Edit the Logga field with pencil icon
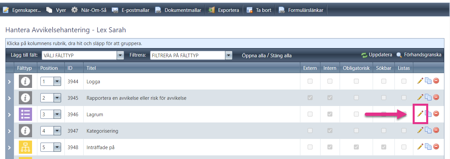This screenshot has height=159, width=450. coord(420,81)
